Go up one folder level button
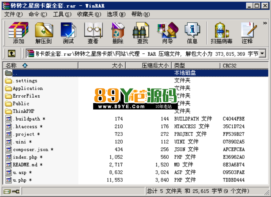271x197 pixels. (x=12, y=53)
